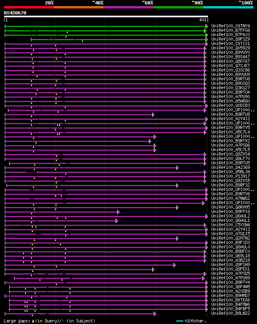Click the UniRef100_B9RTV6 label
This screenshot has height=324, width=257.
pos(230,194)
